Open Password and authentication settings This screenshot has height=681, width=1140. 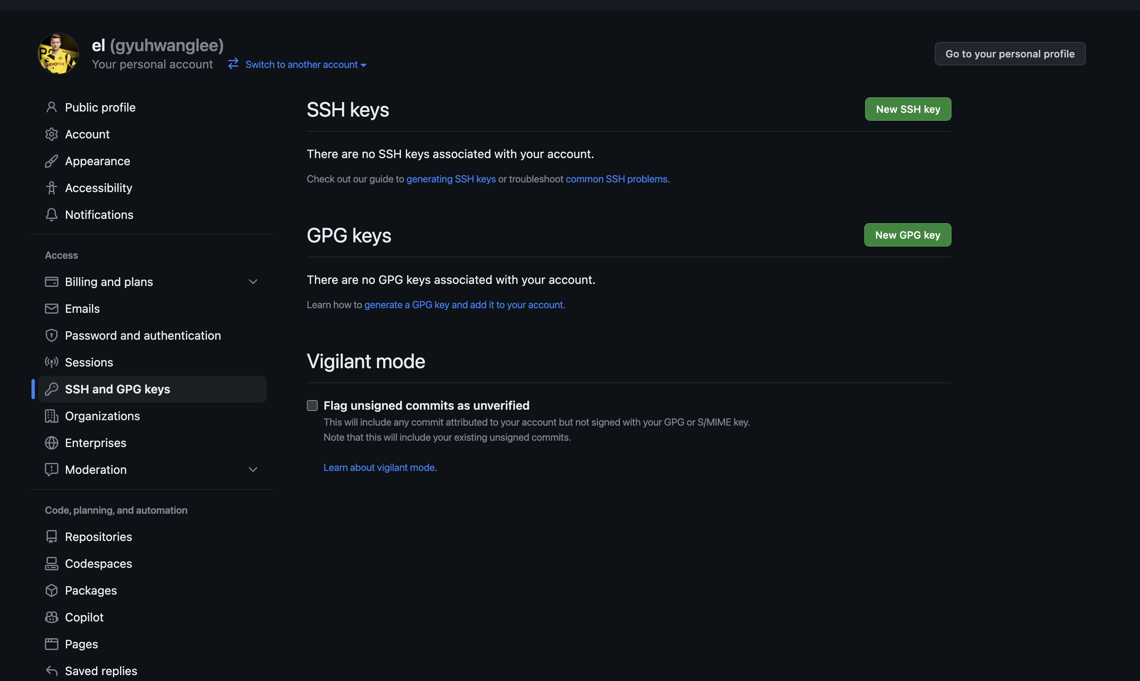click(152, 335)
